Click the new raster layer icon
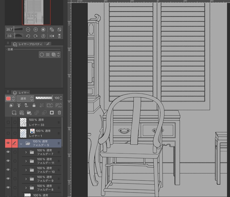Screen dimensions: 230x197 pyautogui.click(x=14, y=112)
